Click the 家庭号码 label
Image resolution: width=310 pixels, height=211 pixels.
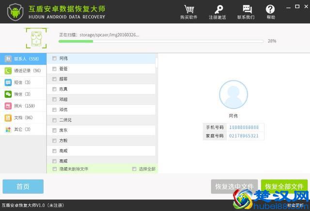(215, 136)
